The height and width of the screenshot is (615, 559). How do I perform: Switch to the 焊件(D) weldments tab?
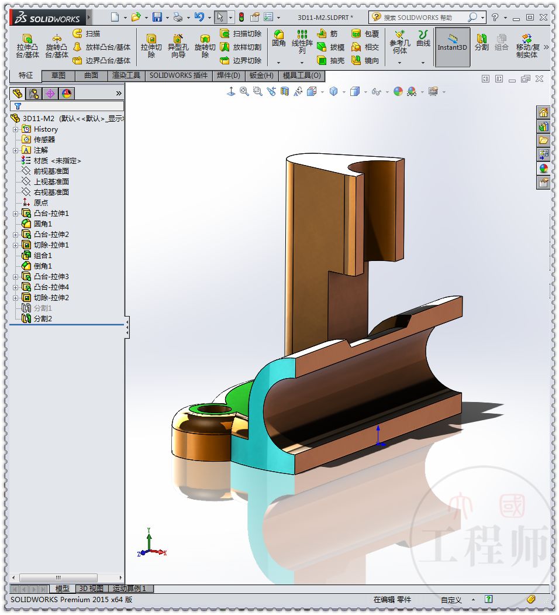pos(229,75)
